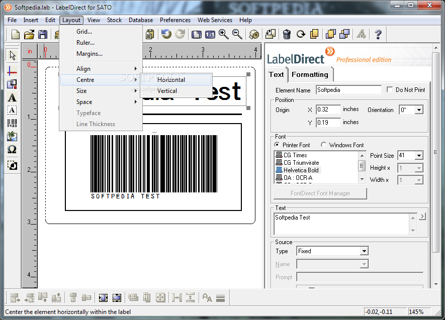Image resolution: width=445 pixels, height=320 pixels.
Task: Click the 'in' ruler units button
Action: click(30, 51)
